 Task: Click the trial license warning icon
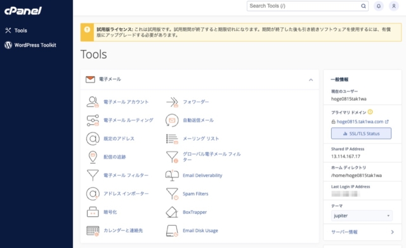[x=87, y=30]
